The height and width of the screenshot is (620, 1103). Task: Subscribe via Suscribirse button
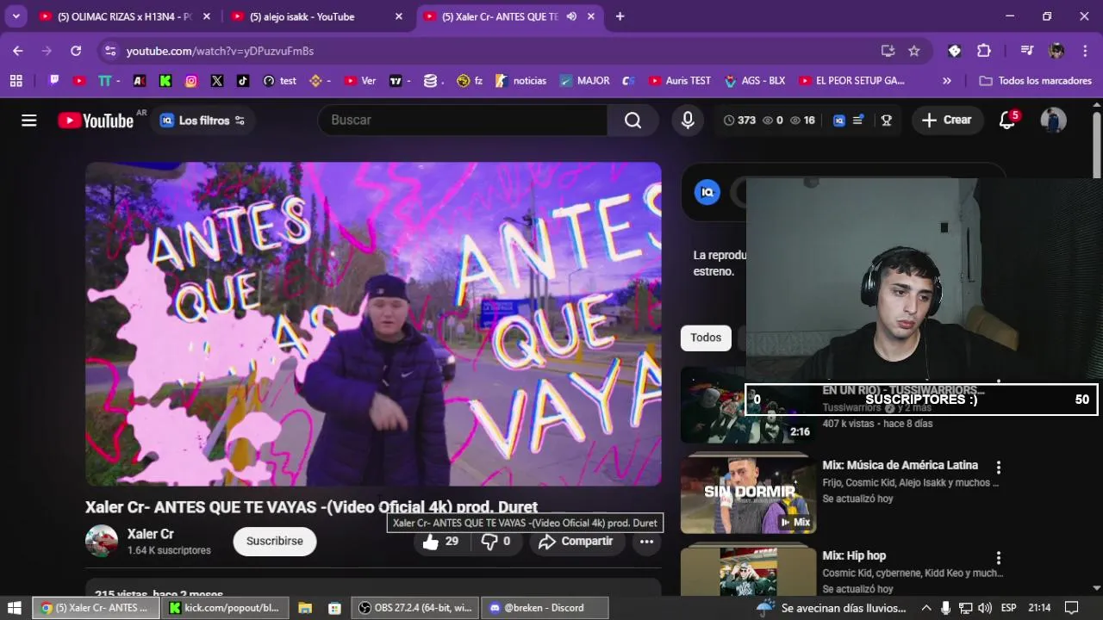click(x=275, y=541)
